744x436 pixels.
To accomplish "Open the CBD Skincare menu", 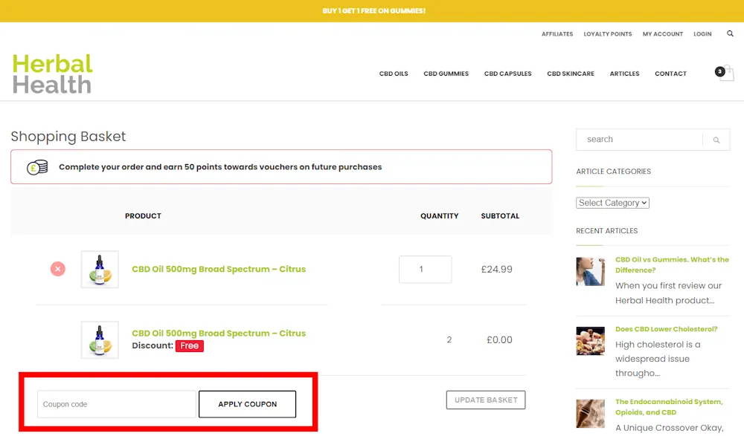I will (x=571, y=74).
